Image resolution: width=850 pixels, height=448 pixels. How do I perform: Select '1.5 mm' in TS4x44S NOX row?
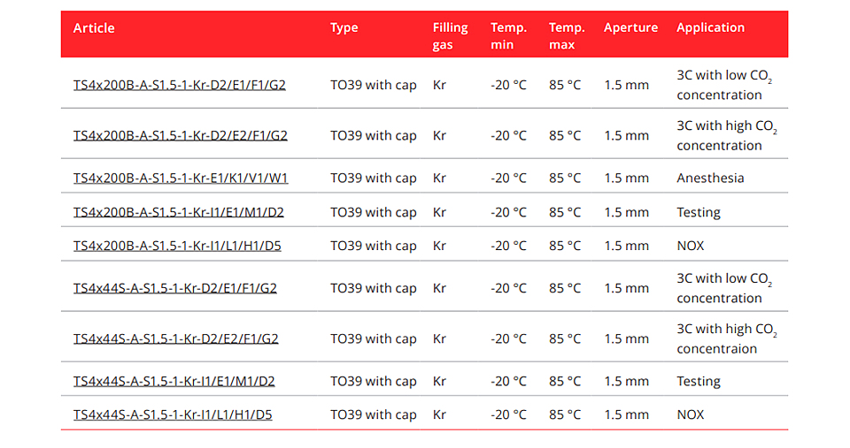(627, 415)
